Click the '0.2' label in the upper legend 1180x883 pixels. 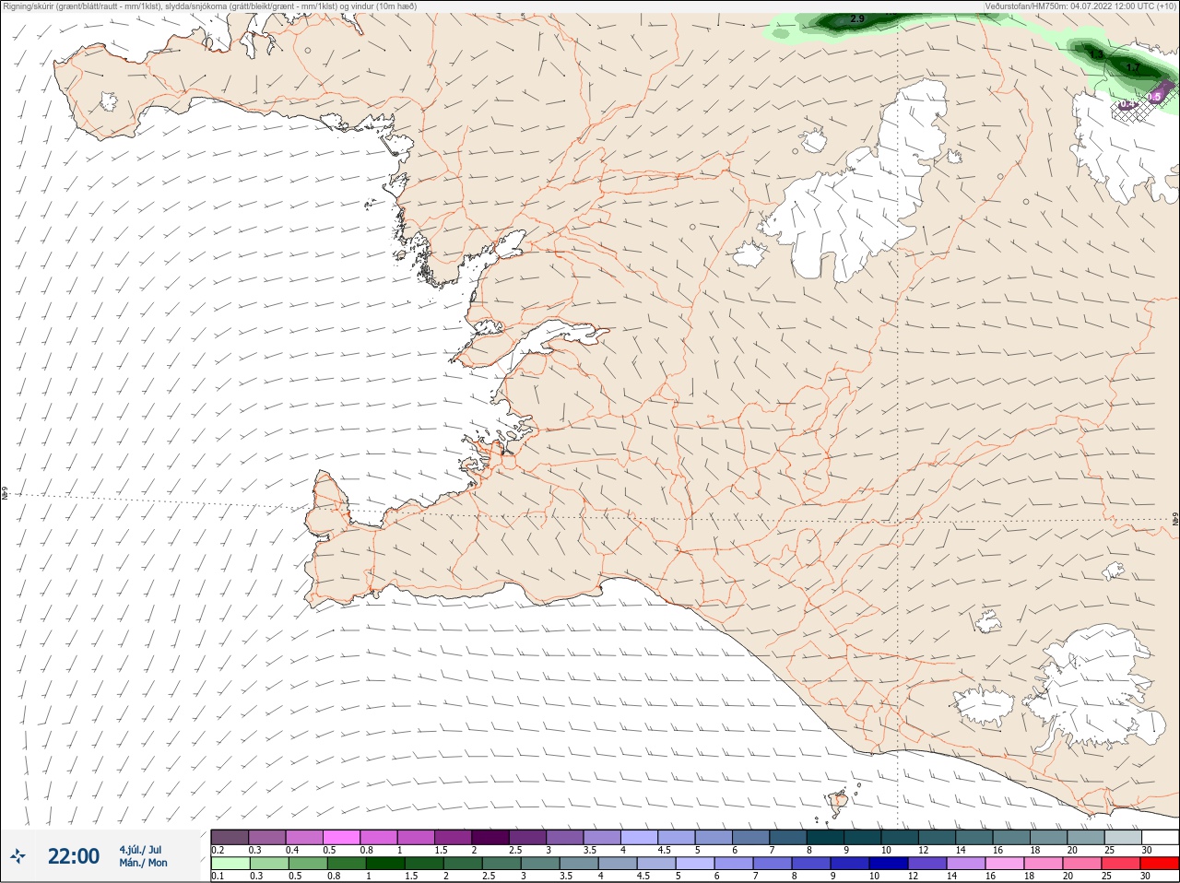218,850
